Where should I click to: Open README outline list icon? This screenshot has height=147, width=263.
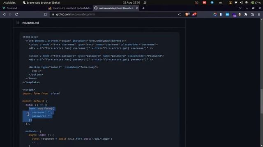point(18,23)
